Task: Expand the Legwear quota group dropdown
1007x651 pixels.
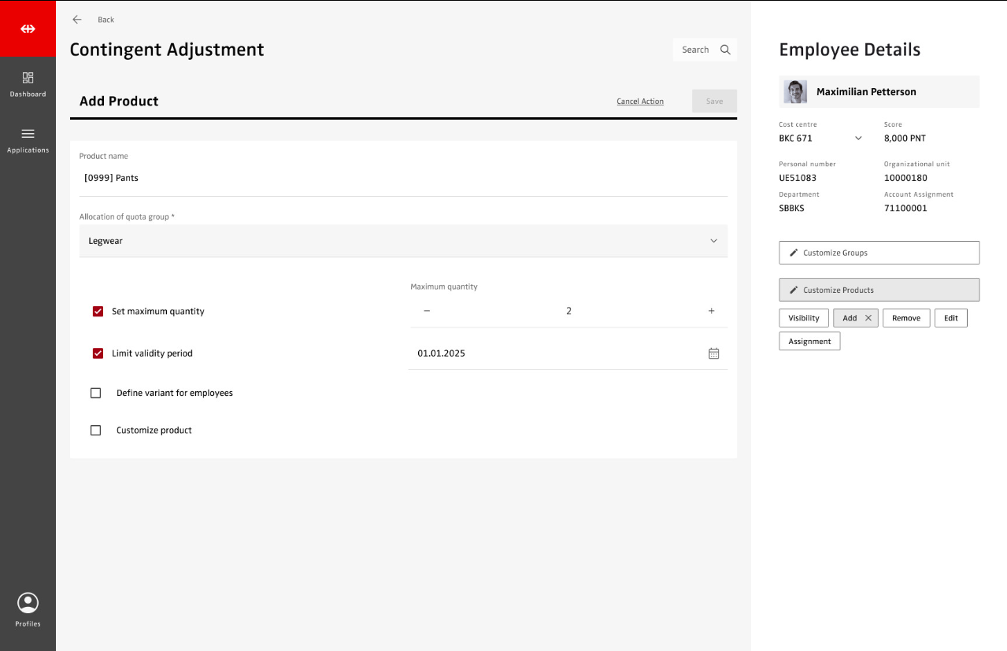Action: (x=713, y=241)
